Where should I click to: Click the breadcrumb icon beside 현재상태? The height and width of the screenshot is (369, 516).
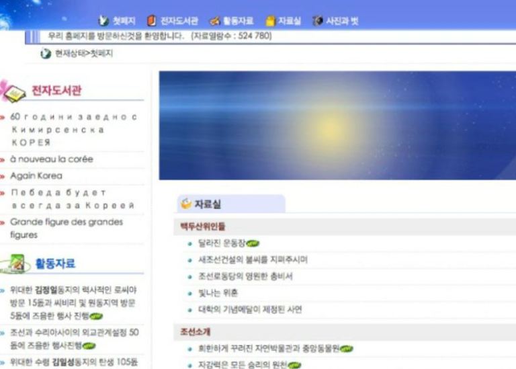46,54
